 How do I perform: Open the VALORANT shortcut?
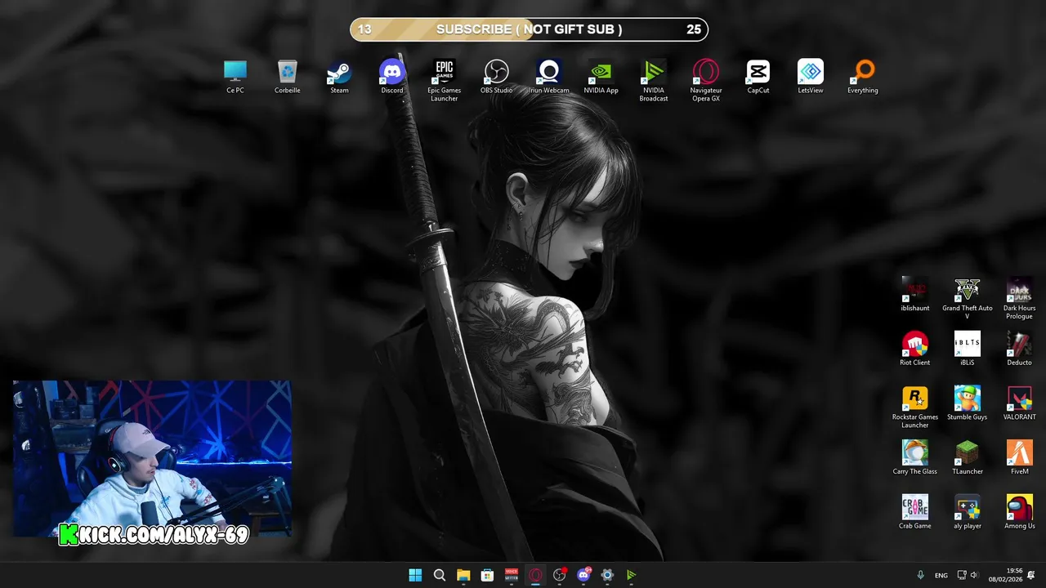coord(1020,403)
